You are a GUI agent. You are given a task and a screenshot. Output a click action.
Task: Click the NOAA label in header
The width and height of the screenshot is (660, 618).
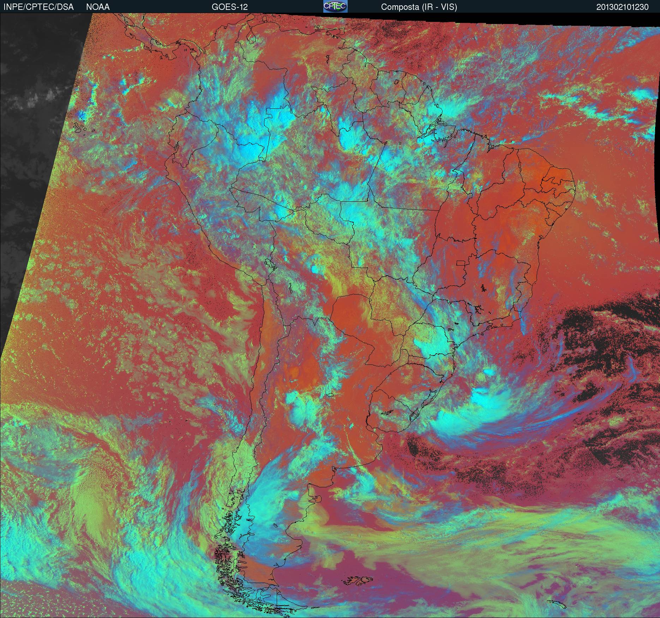coord(98,7)
